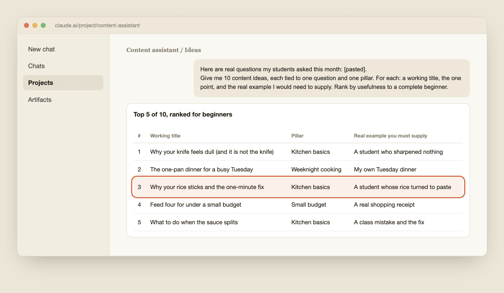Click the 'Working title' column header

[165, 136]
